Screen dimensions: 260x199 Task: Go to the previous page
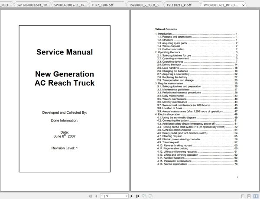[x=96, y=196]
